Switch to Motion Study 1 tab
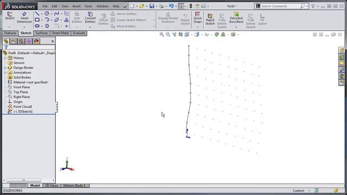The width and height of the screenshot is (347, 195). (74, 185)
